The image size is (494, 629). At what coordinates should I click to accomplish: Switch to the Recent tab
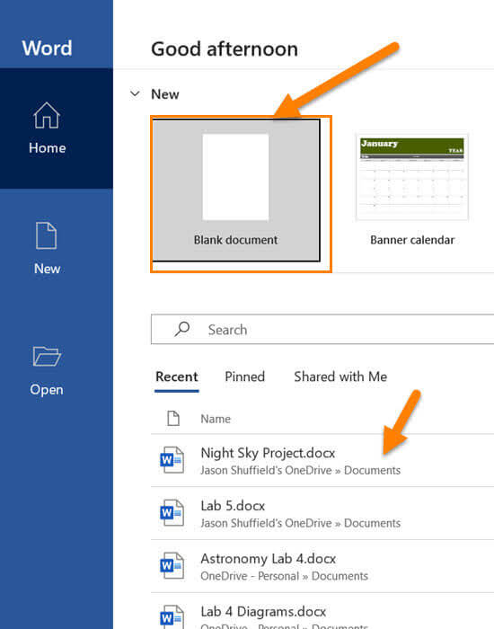[177, 377]
